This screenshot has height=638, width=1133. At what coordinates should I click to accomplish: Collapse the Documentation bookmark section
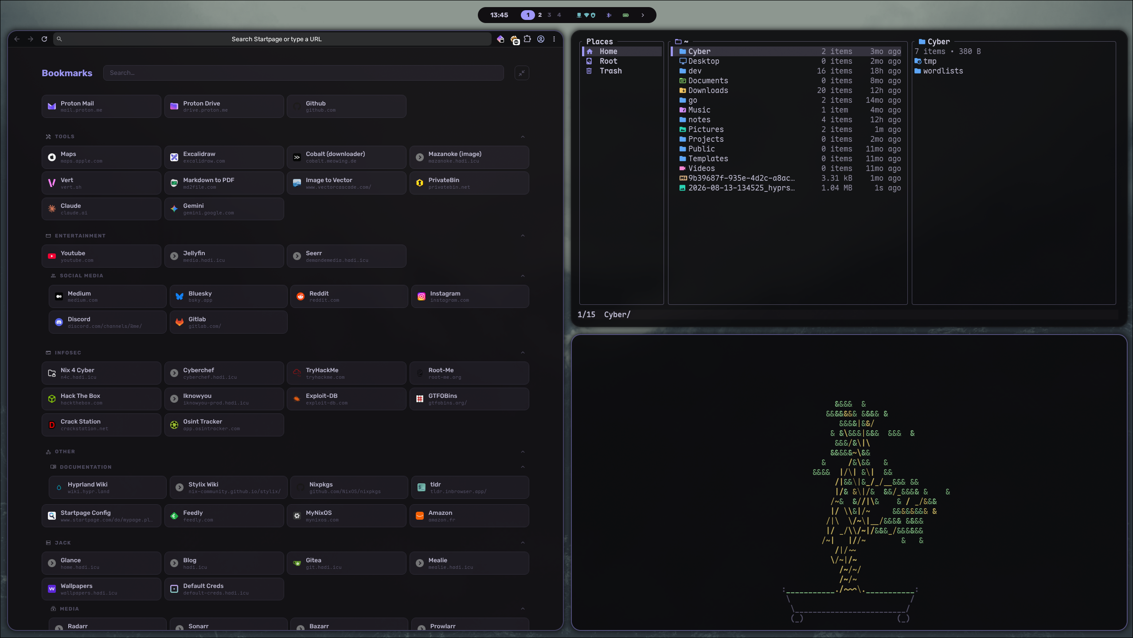(523, 467)
